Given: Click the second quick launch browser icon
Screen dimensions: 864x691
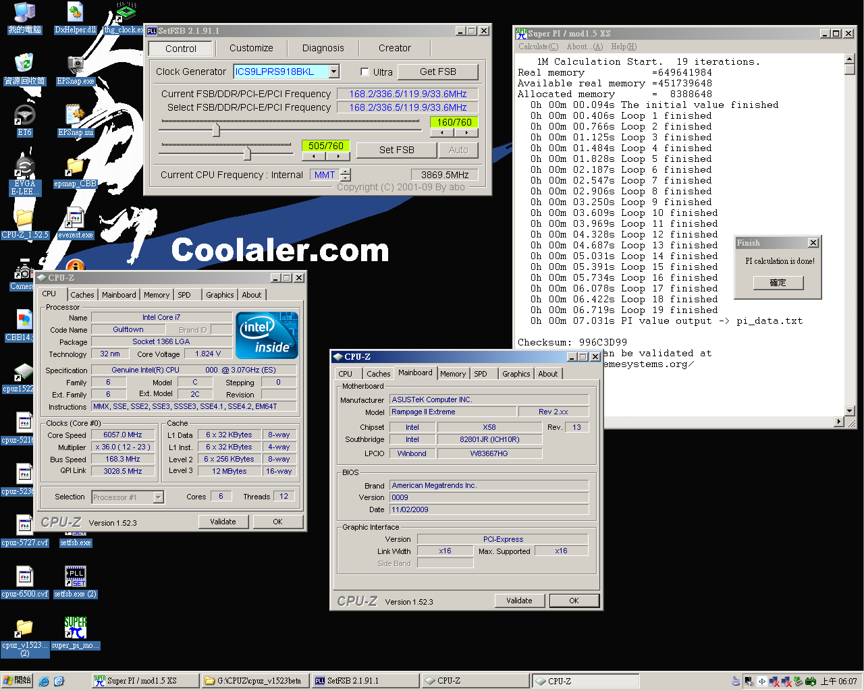Looking at the screenshot, I should [x=59, y=682].
